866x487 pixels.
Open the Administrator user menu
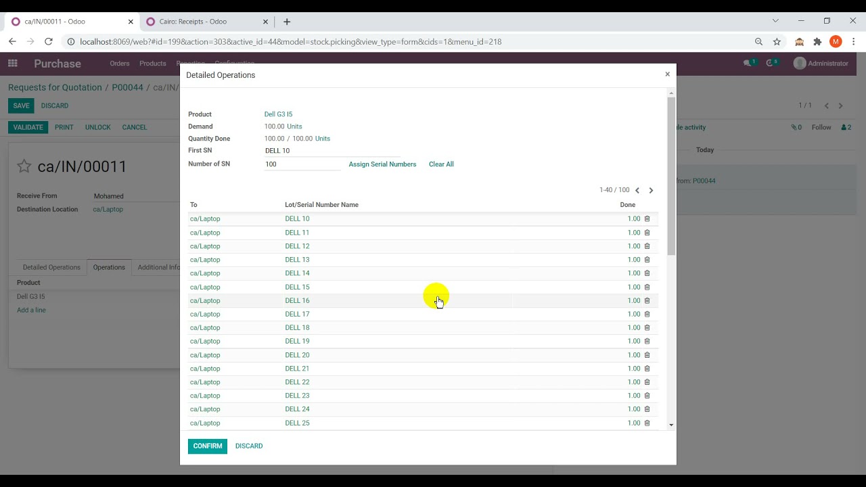tap(821, 64)
